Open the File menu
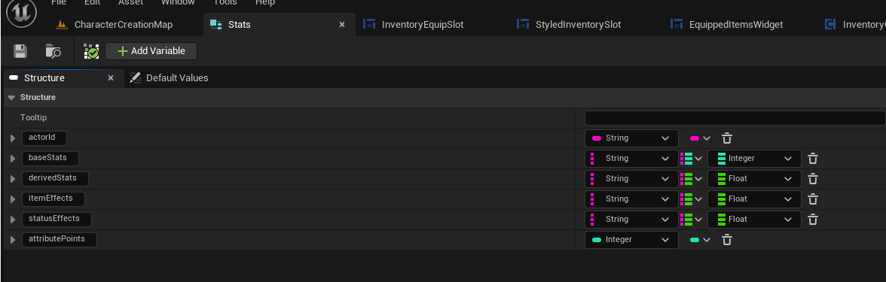Viewport: 886px width, 282px height. click(x=58, y=3)
